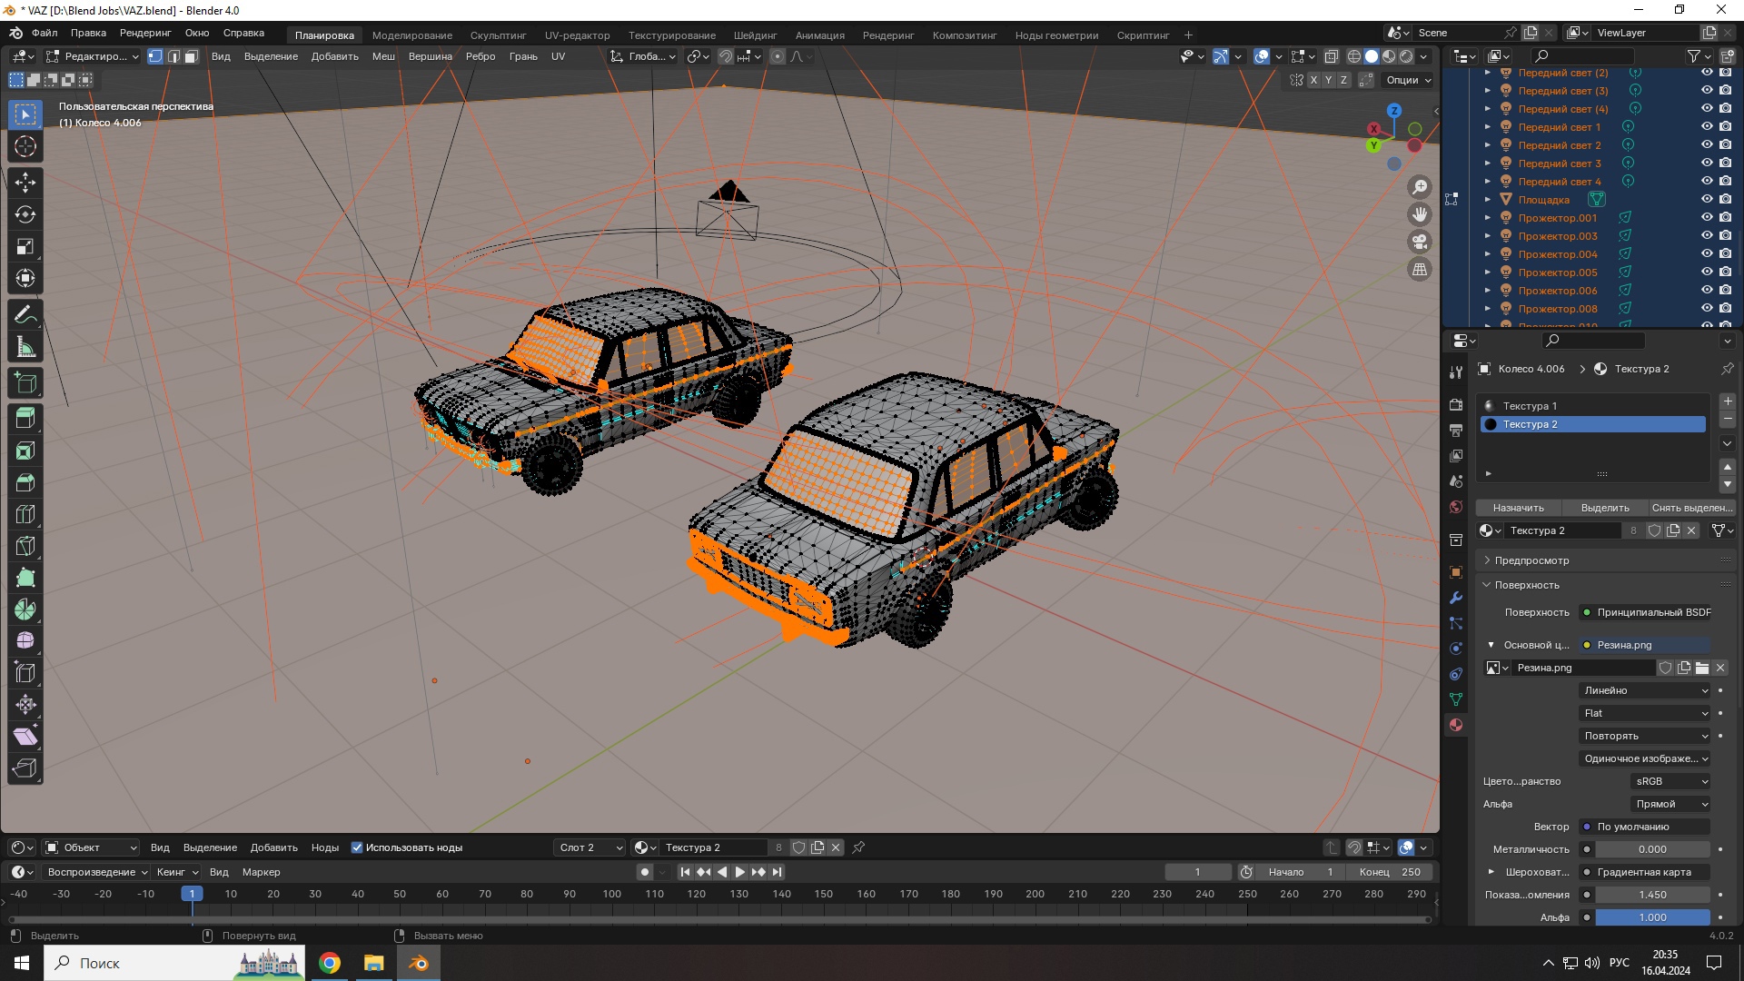1744x981 pixels.
Task: Enable the Использовать ноды checkbox
Action: point(357,847)
